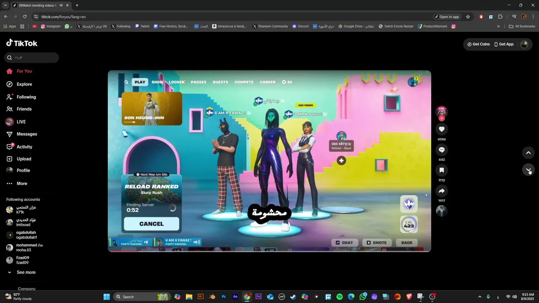Bookmark this page with the star icon
This screenshot has height=303, width=539.
pos(468,17)
